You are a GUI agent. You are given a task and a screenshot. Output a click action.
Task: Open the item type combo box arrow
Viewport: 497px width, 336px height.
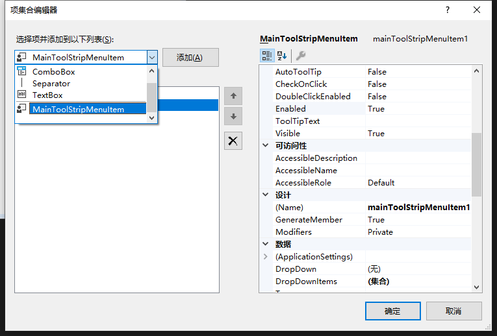[x=152, y=58]
